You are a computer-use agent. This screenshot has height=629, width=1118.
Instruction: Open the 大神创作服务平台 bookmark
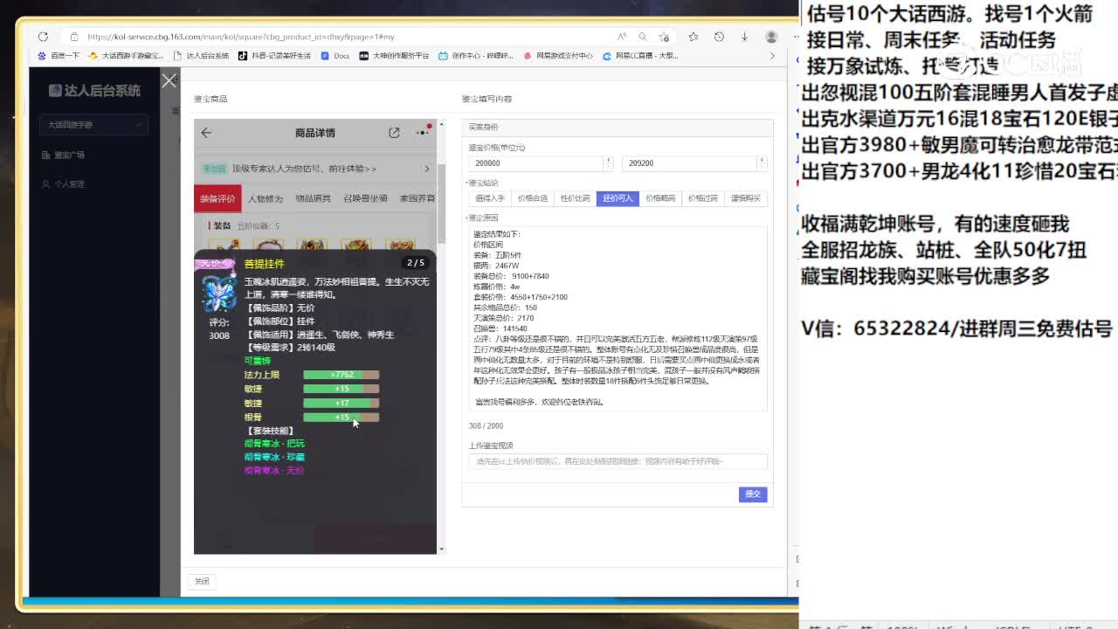tap(395, 56)
